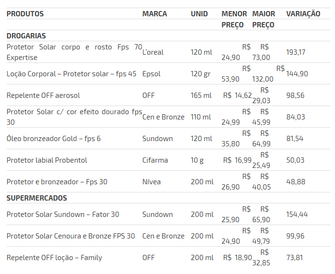Click the Repelente OFF loção – Family product

pyautogui.click(x=54, y=258)
